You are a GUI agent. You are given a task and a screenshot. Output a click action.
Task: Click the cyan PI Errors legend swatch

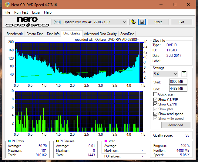pos(10,141)
